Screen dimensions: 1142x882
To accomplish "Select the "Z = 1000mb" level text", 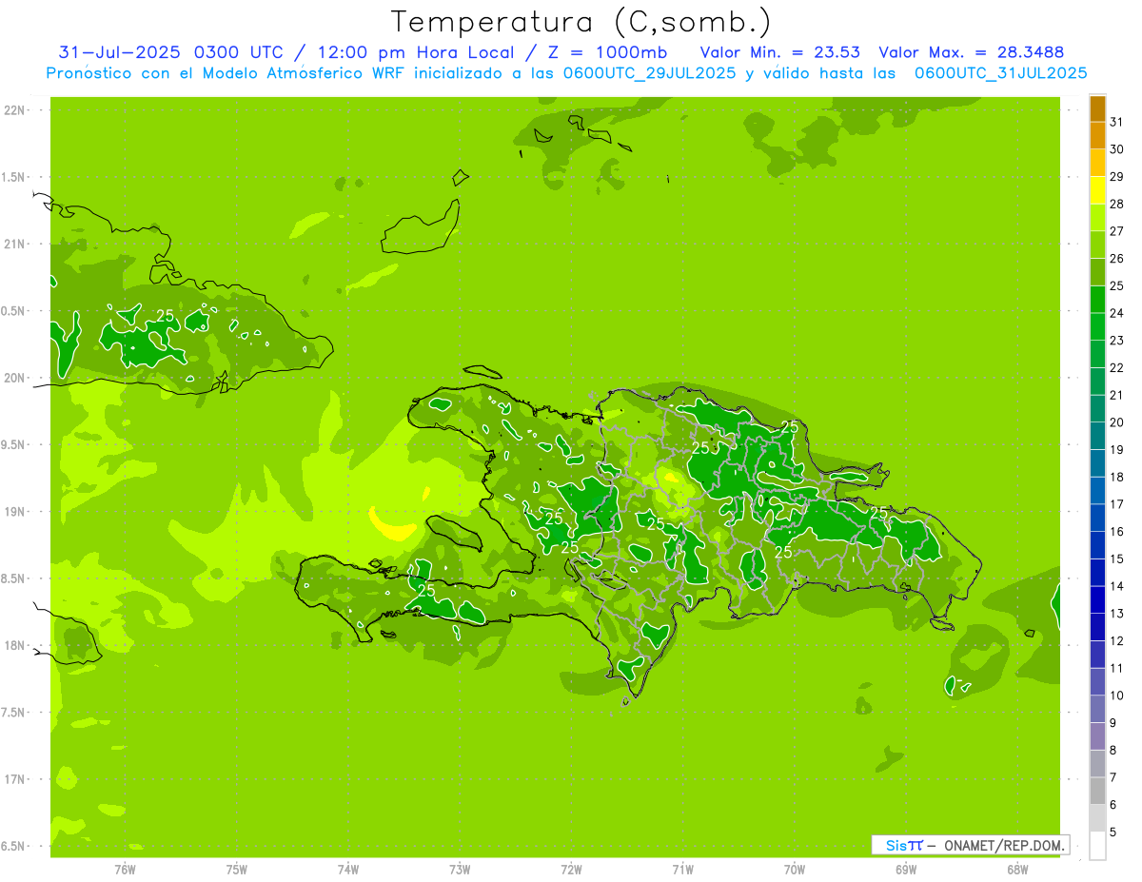I will [607, 52].
